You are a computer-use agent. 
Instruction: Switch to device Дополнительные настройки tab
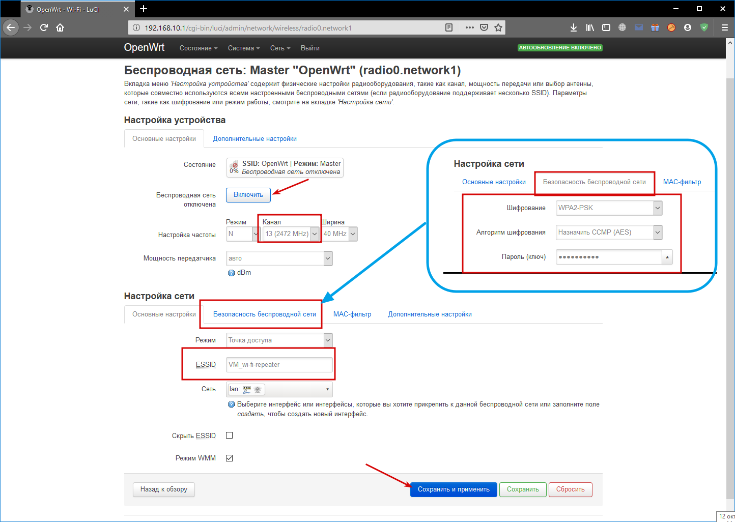click(255, 139)
